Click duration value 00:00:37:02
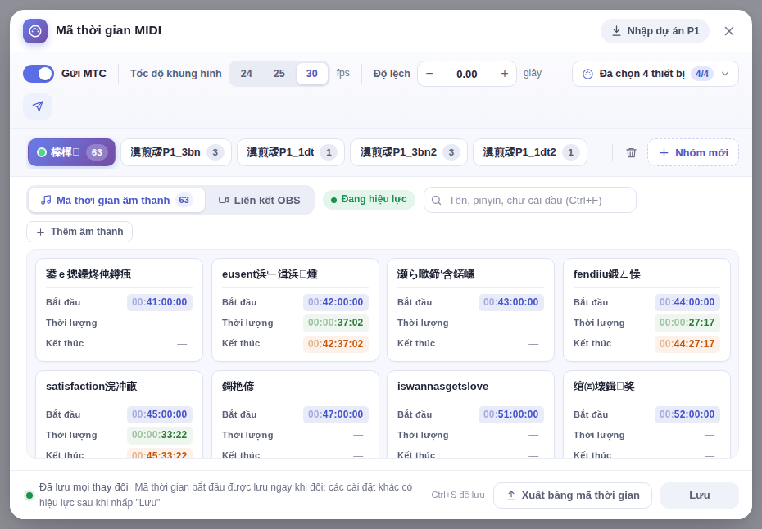The width and height of the screenshot is (762, 529). 336,323
